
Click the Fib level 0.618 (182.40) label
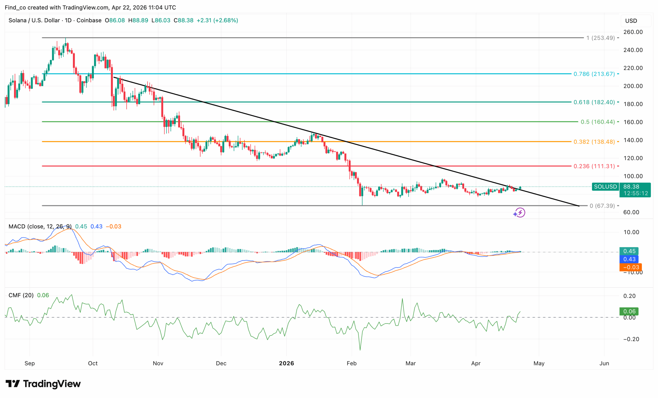point(594,102)
